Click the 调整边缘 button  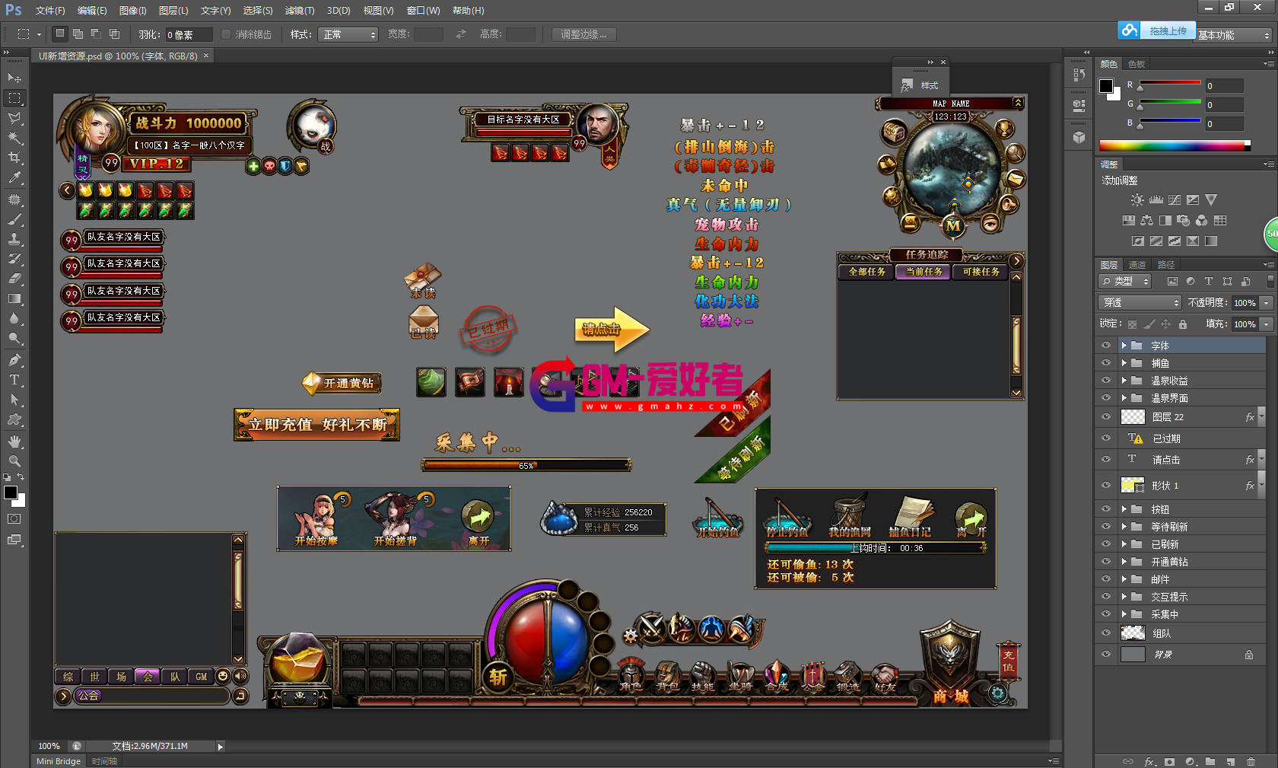583,34
